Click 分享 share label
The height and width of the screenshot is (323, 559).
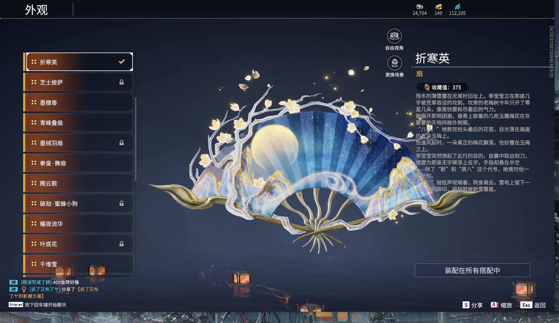point(477,305)
